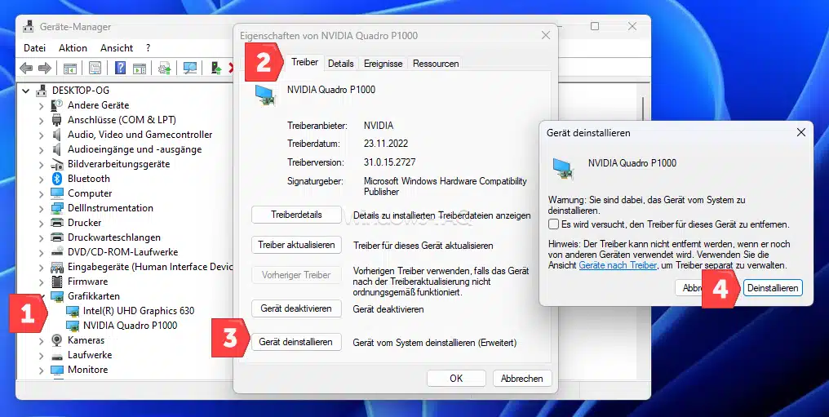The height and width of the screenshot is (417, 829).
Task: Click the Laufwerke disk drive icon
Action: (57, 355)
